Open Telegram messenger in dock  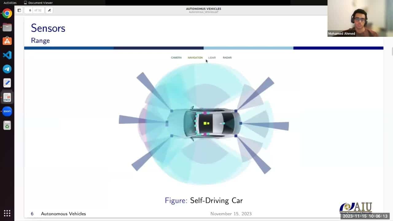coord(7,69)
